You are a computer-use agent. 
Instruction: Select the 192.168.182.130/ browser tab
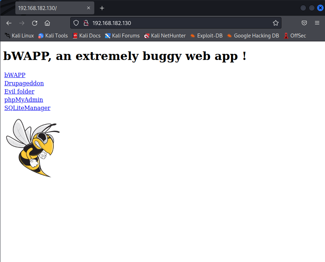pos(55,8)
